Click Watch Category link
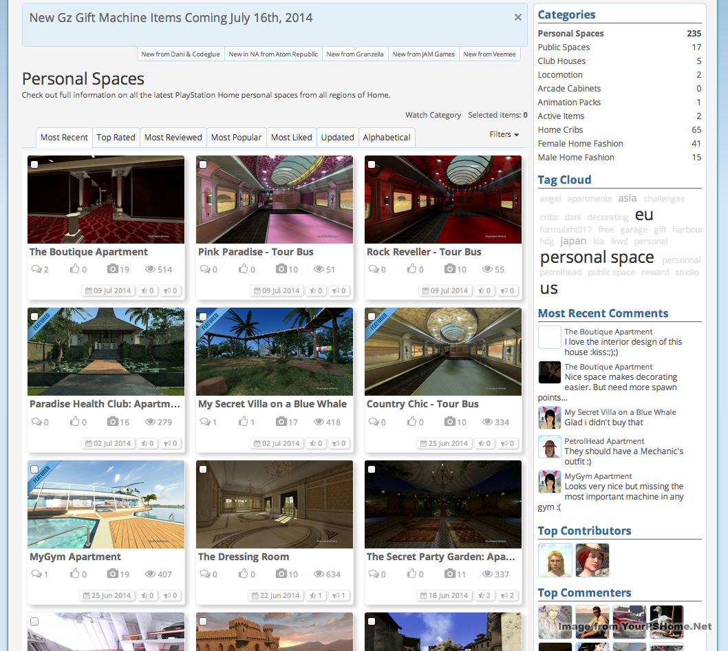 pyautogui.click(x=433, y=115)
